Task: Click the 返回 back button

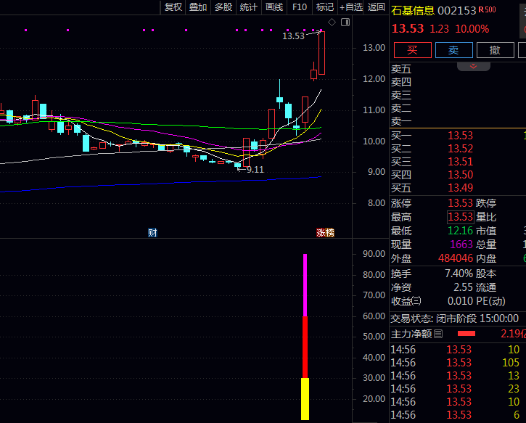Action: click(x=376, y=7)
